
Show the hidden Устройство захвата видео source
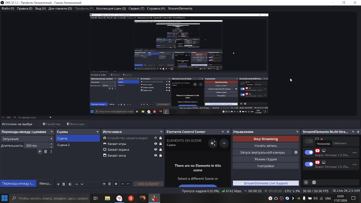coord(155,138)
